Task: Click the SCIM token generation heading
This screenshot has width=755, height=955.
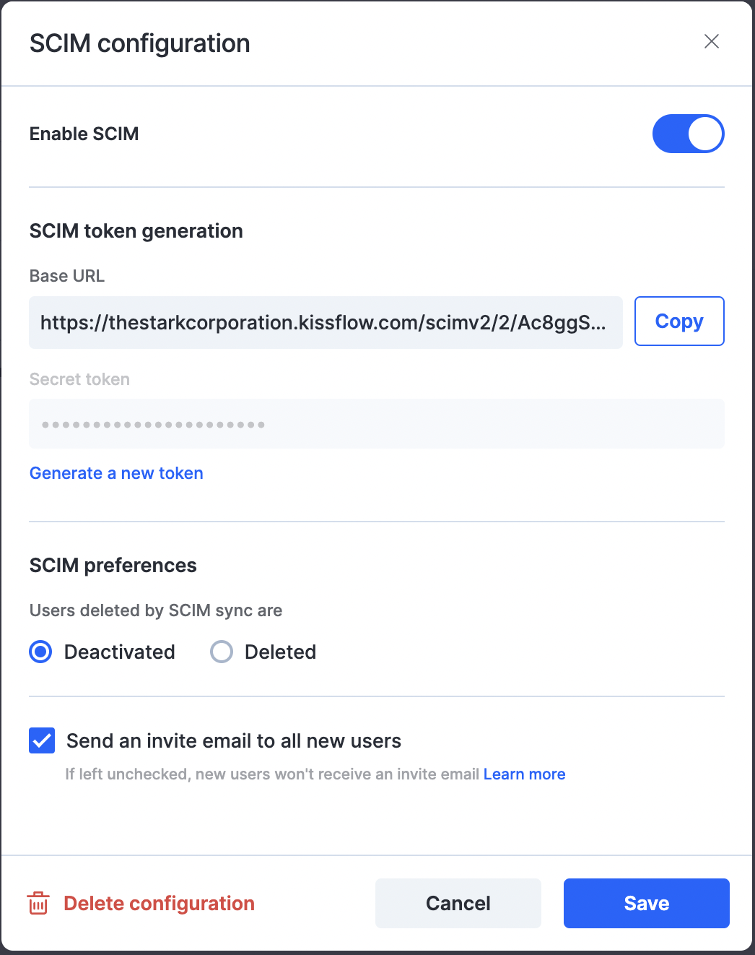Action: 136,231
